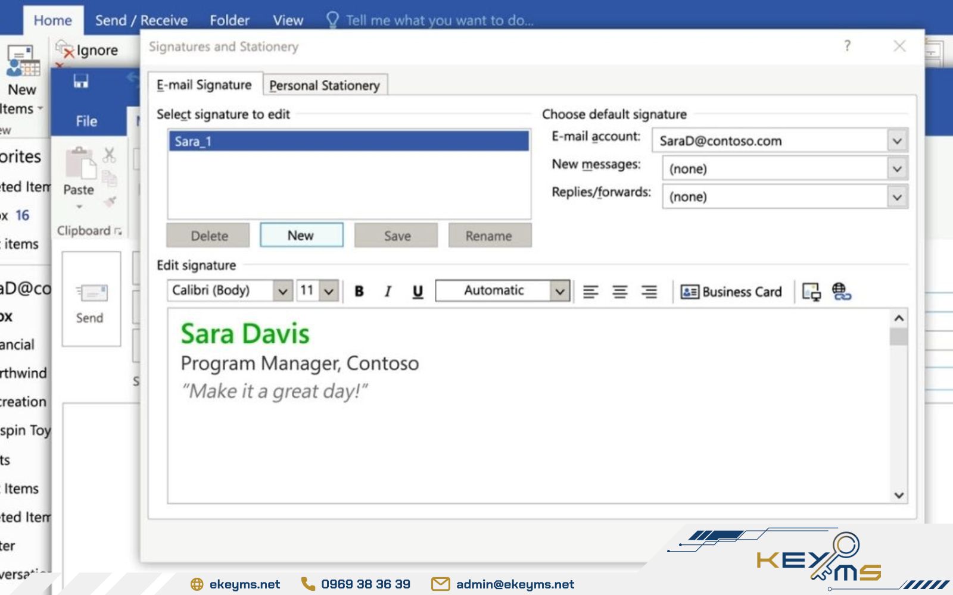Open the Automatic font color dropdown
953x595 pixels.
pyautogui.click(x=559, y=291)
